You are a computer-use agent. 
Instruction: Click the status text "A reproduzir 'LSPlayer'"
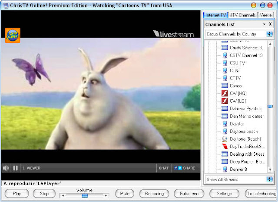32,183
